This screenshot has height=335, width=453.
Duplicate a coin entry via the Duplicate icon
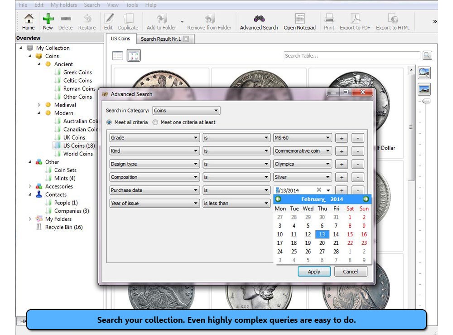pos(128,21)
